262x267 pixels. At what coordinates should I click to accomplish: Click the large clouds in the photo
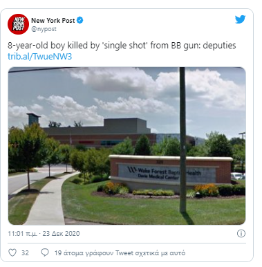pyautogui.click(x=157, y=89)
